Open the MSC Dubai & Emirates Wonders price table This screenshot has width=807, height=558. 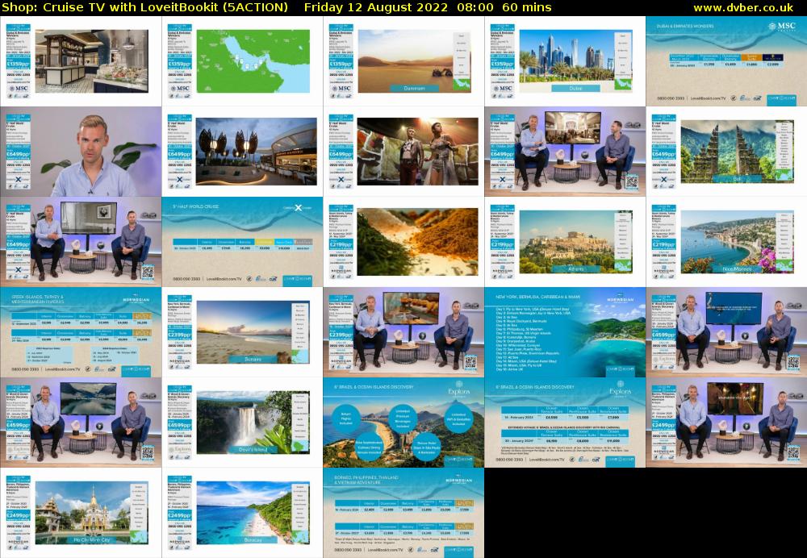(726, 61)
